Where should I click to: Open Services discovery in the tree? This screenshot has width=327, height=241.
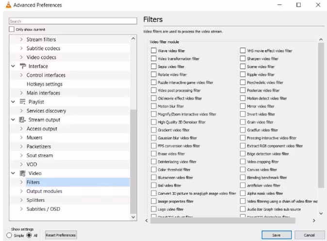[46, 111]
